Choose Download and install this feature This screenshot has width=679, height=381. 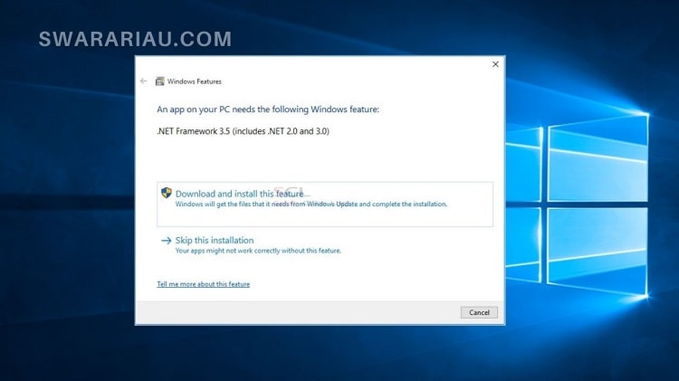(x=325, y=205)
